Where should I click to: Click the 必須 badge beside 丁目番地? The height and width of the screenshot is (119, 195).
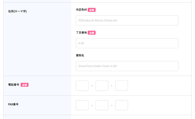(92, 33)
